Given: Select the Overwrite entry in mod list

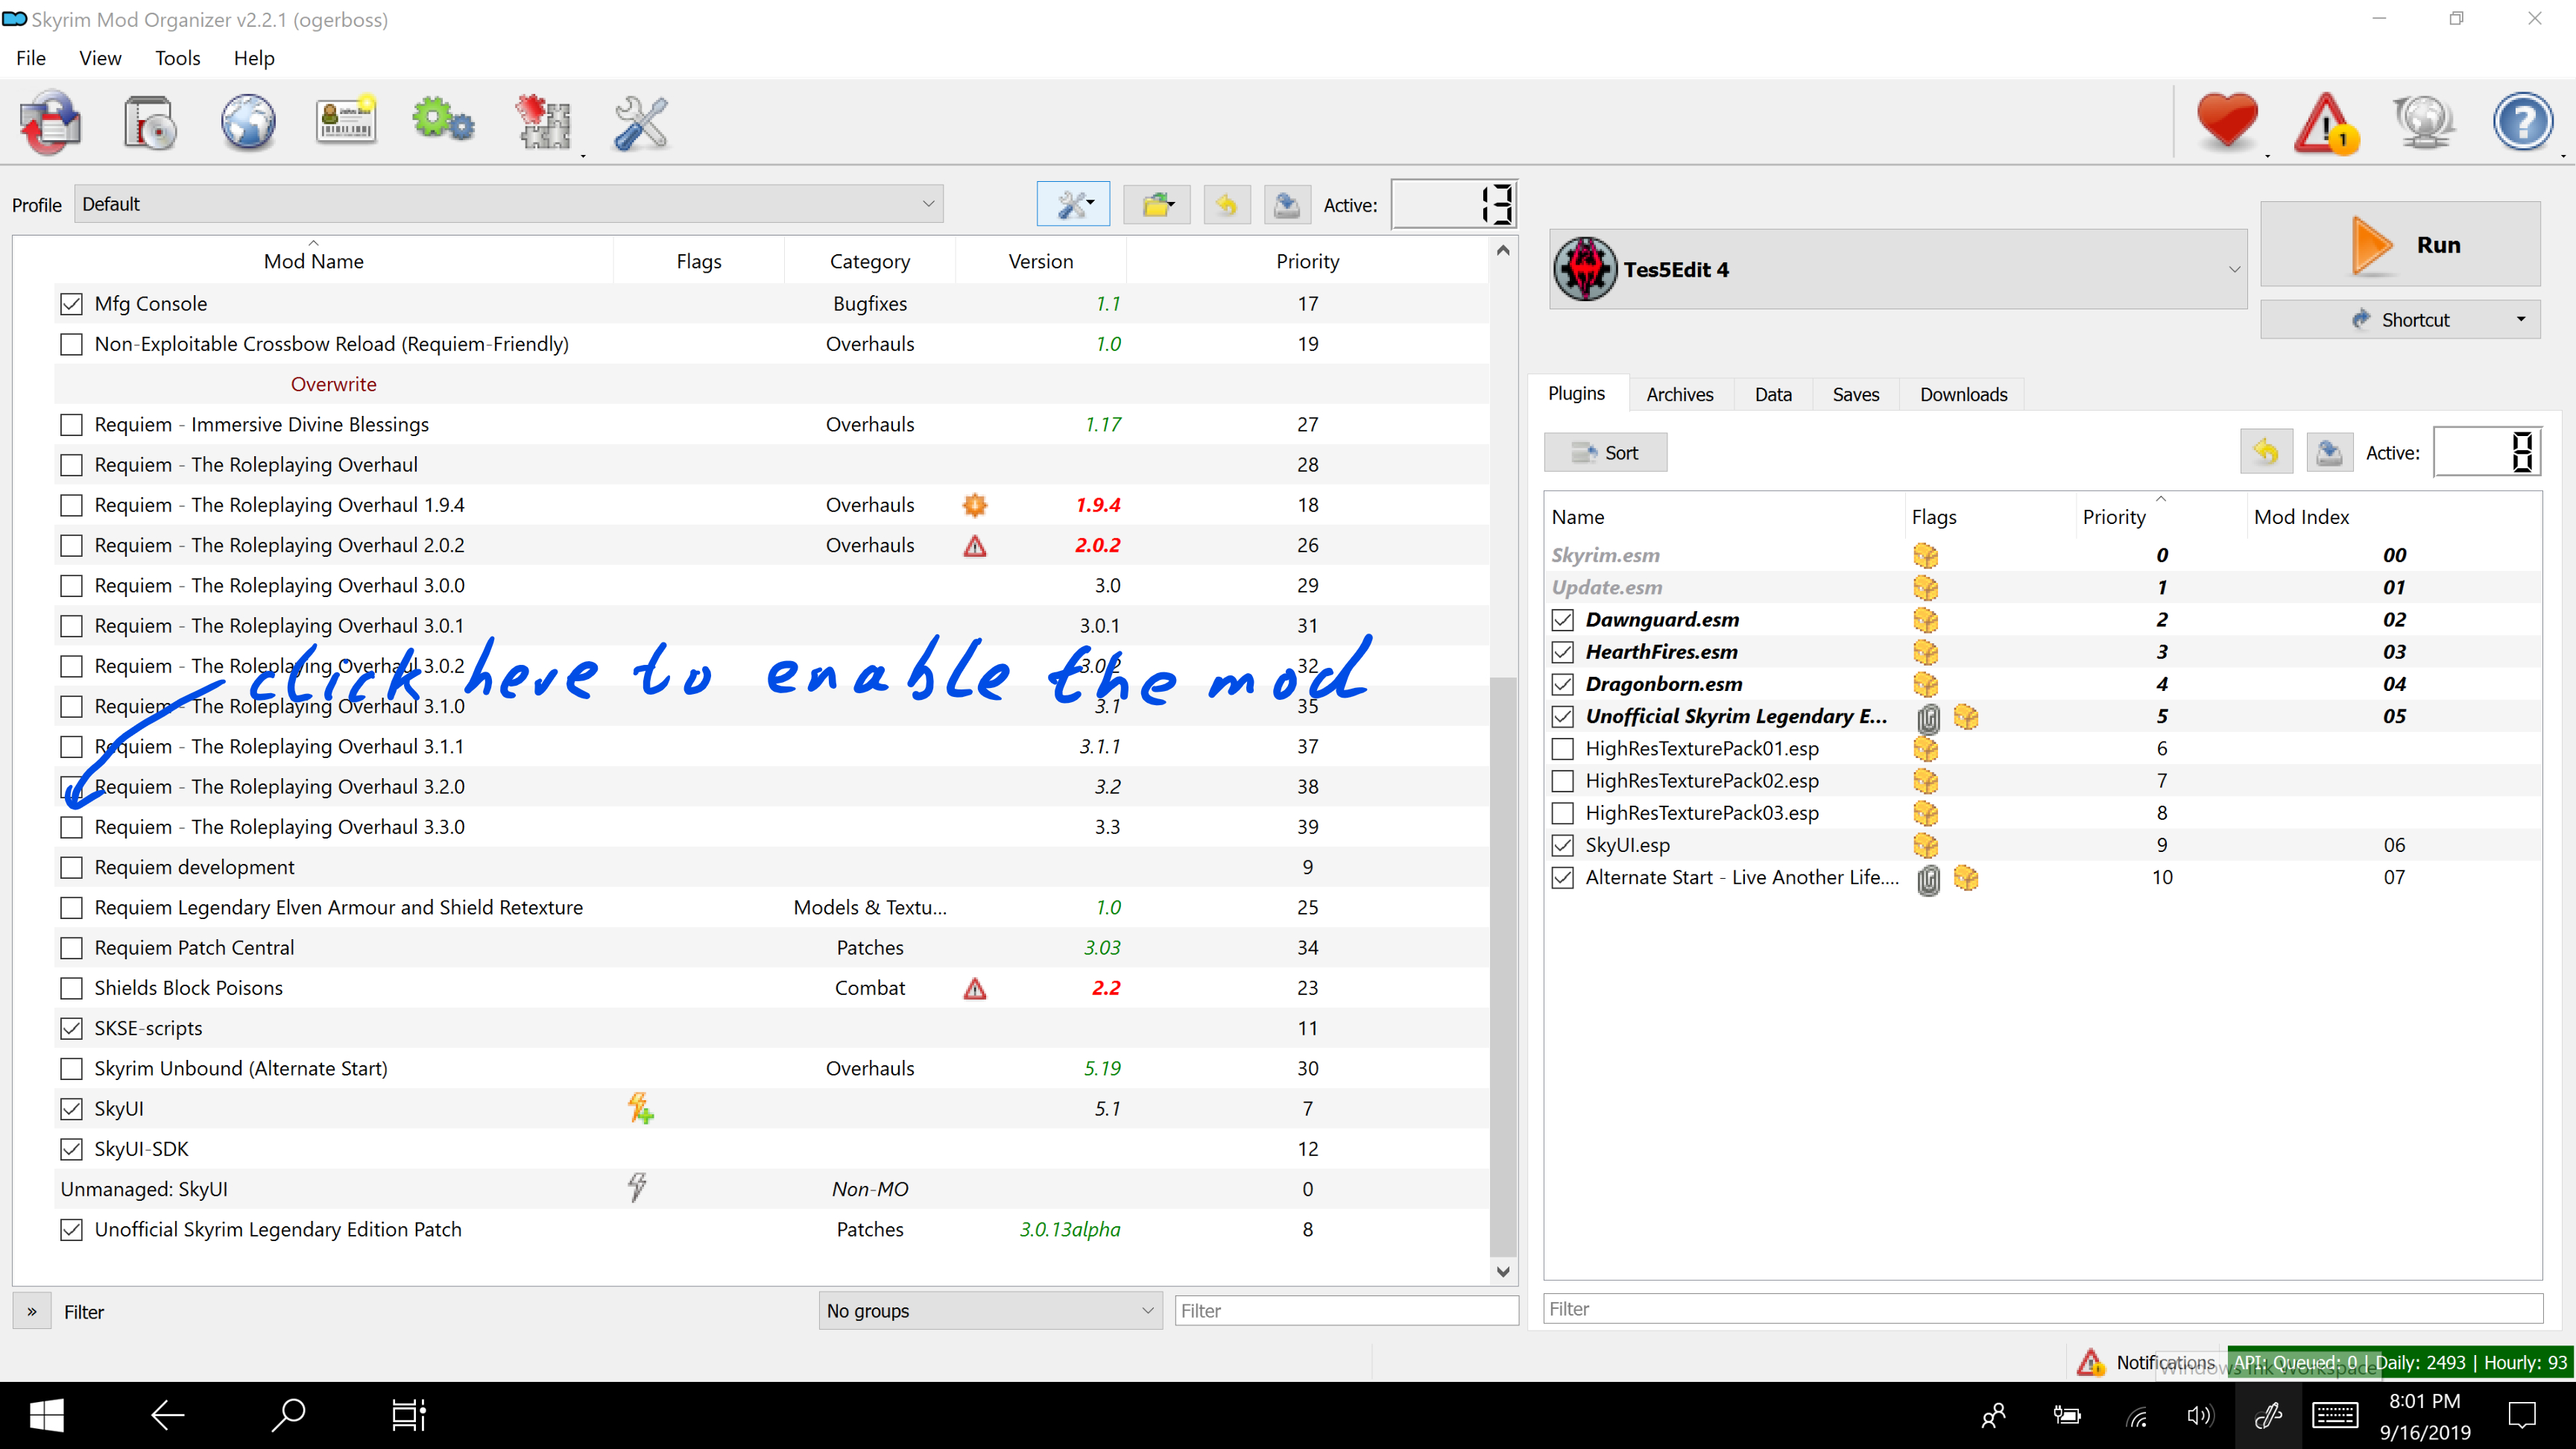Looking at the screenshot, I should (x=333, y=384).
